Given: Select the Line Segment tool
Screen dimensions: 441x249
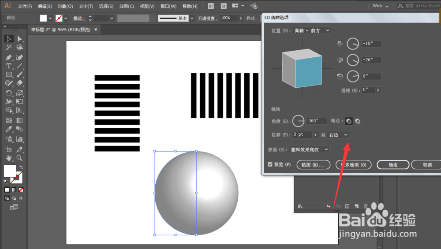Looking at the screenshot, I should [x=19, y=66].
